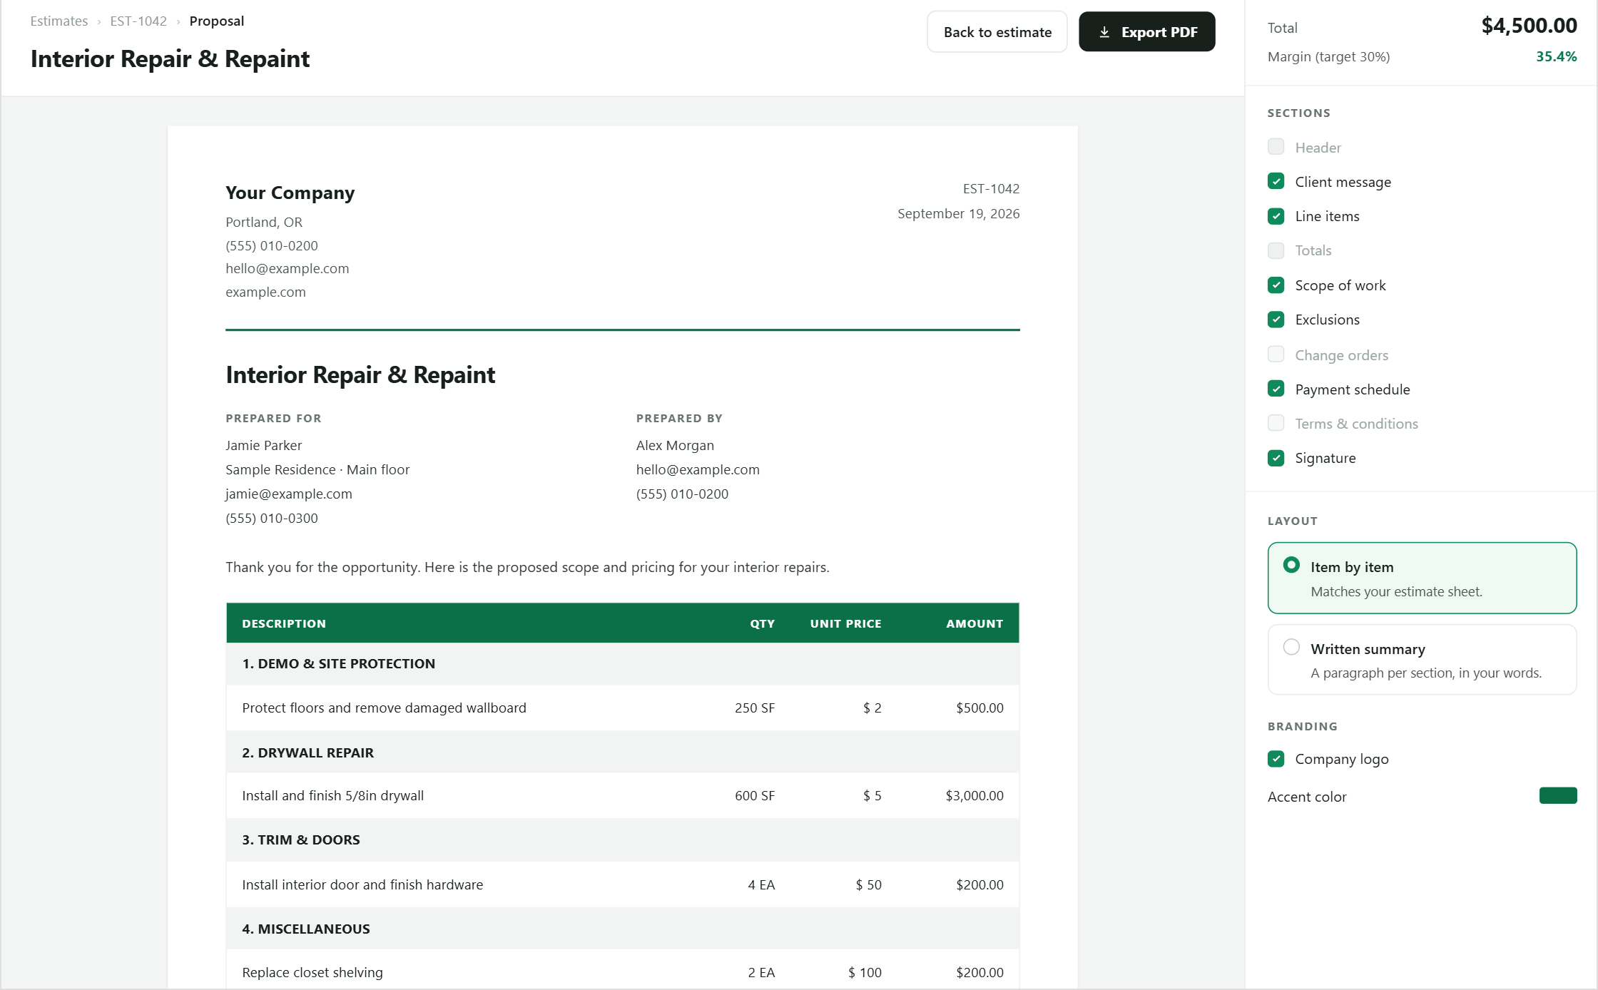The image size is (1598, 990).
Task: Click the example.com website text
Action: click(x=265, y=292)
